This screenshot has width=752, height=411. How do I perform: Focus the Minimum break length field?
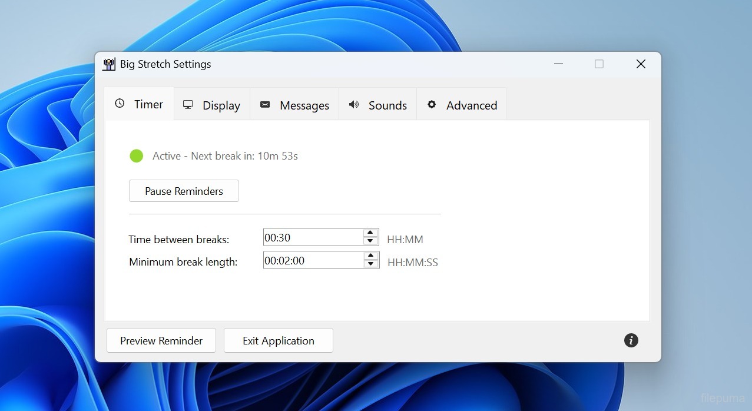click(x=312, y=260)
